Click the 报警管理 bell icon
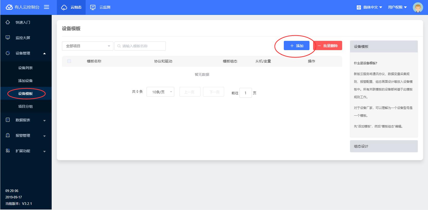 [x=8, y=135]
